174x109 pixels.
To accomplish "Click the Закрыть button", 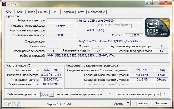I will pos(161,103).
